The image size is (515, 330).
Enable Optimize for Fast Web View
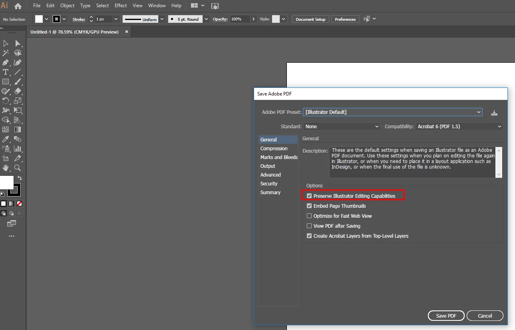[309, 216]
